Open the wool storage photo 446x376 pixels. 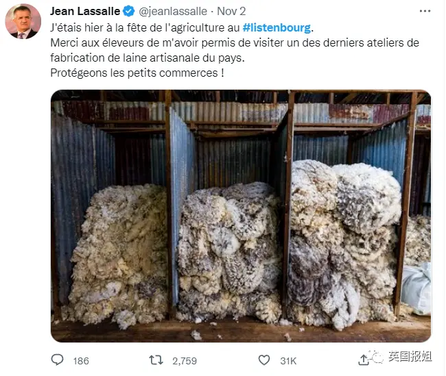(241, 216)
